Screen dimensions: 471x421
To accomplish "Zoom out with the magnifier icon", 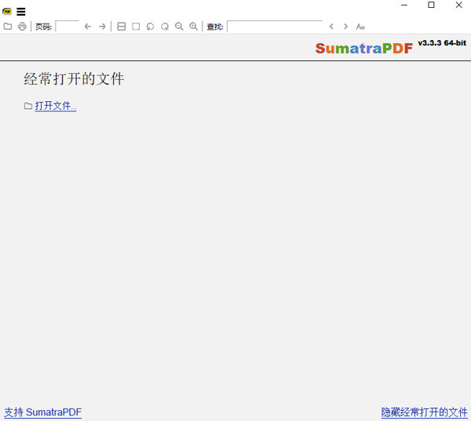I will coord(179,27).
